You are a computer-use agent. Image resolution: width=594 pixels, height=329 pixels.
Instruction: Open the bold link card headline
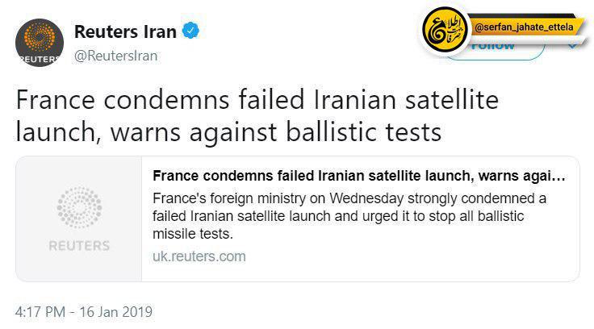pyautogui.click(x=359, y=176)
